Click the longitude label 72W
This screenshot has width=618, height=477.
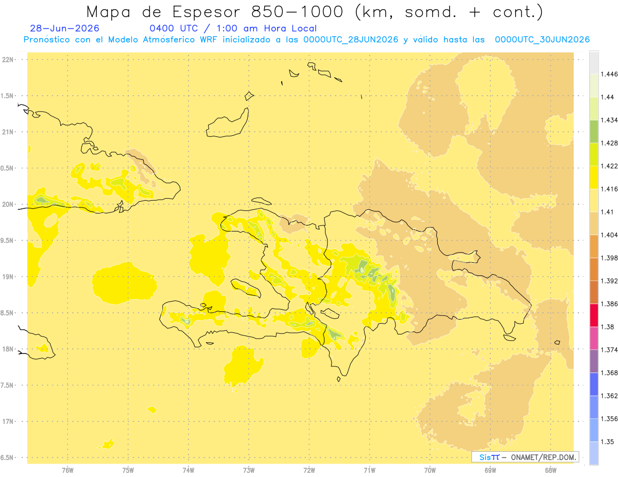[x=309, y=470]
